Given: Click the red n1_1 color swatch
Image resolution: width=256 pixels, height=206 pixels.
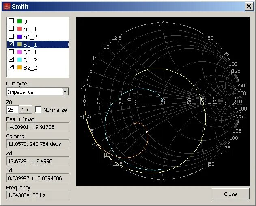Looking at the screenshot, I should (x=19, y=29).
